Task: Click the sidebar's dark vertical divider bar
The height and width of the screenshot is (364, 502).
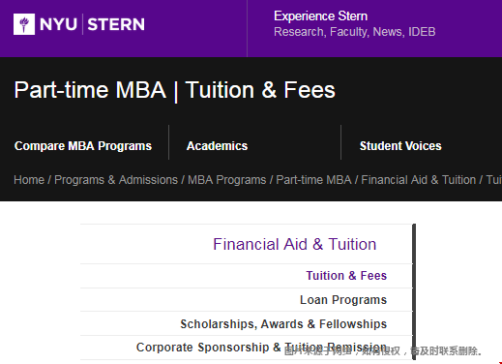Action: pyautogui.click(x=414, y=291)
